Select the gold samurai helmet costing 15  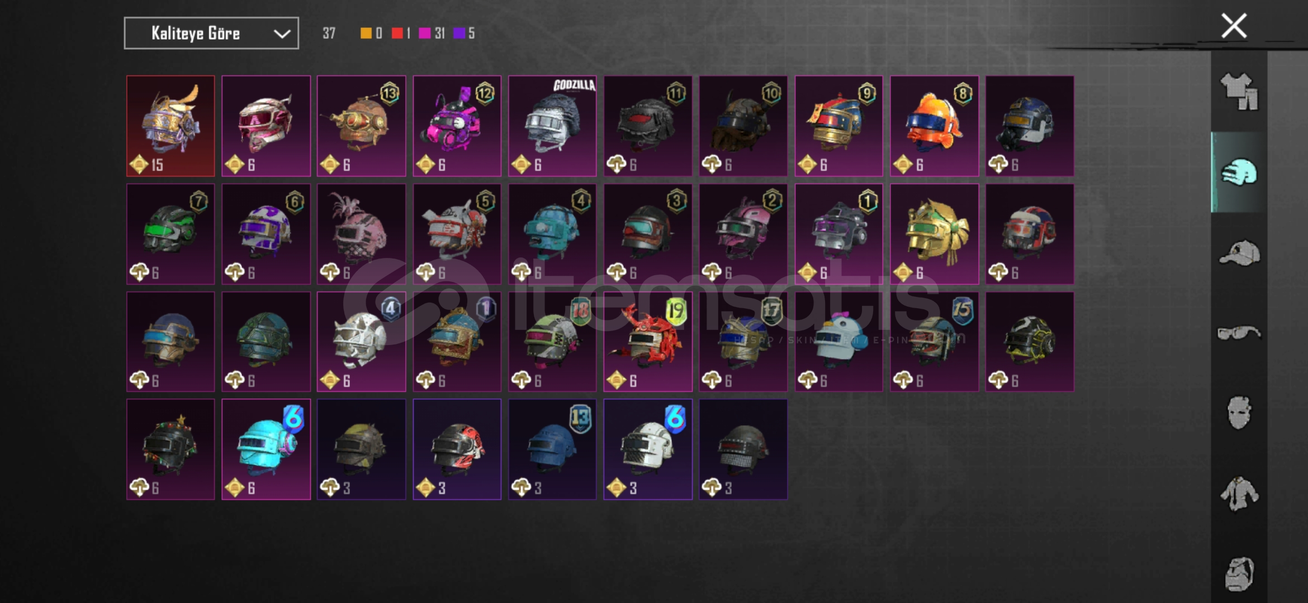tap(170, 126)
